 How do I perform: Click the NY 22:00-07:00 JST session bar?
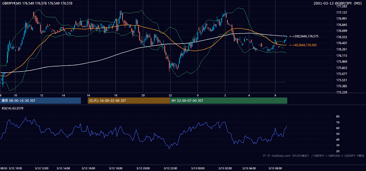229,101
